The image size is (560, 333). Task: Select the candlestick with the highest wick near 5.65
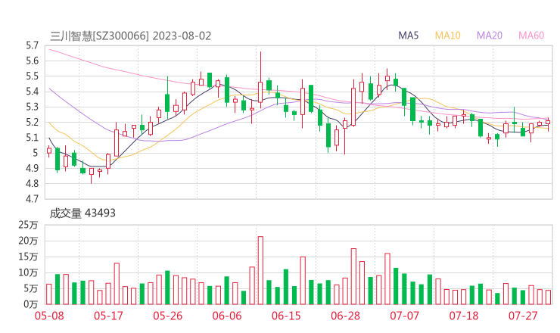click(261, 79)
